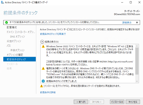This screenshot has height=105, width=143.
Task: Click warning icon beside Windows Server 2022 message
Action: coord(43,46)
